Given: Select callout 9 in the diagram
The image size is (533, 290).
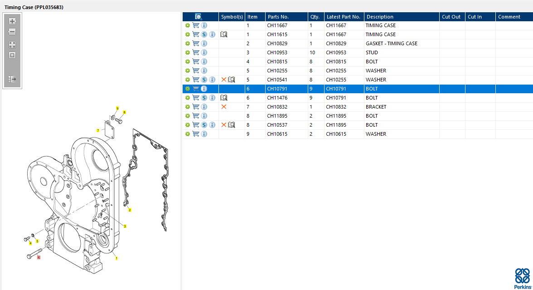Looking at the screenshot, I should (x=117, y=109).
